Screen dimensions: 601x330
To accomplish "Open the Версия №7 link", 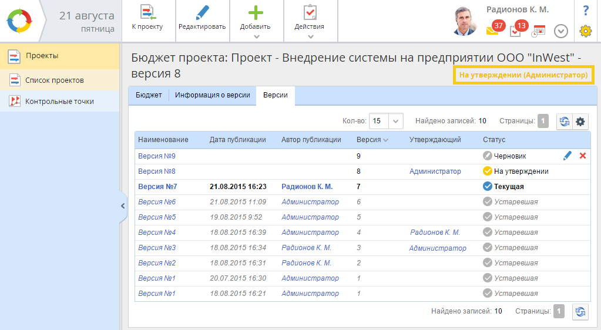I will click(x=157, y=187).
